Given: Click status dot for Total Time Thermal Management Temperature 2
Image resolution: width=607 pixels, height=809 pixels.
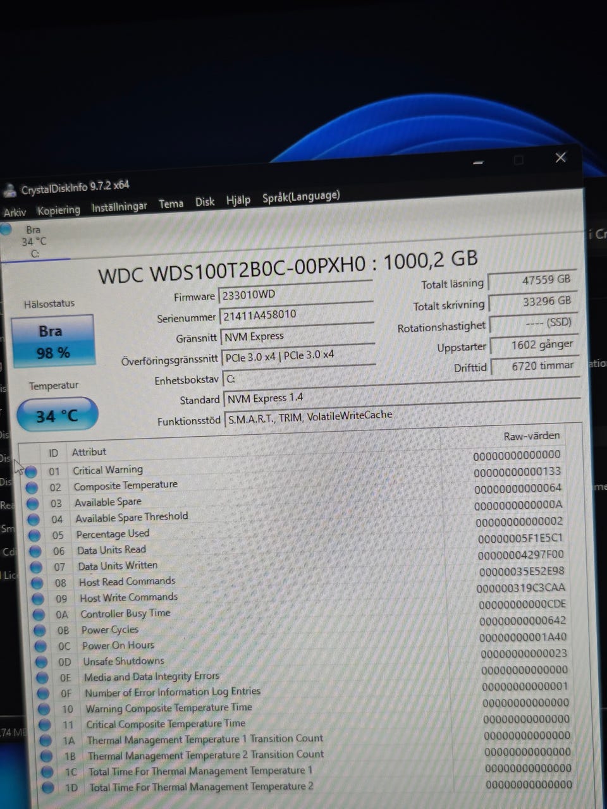Looking at the screenshot, I should tap(47, 788).
